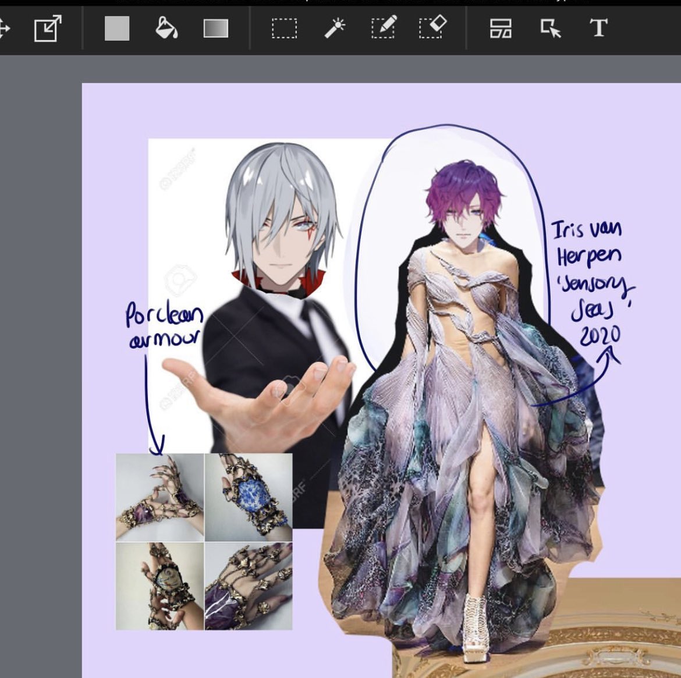Select the Magic wand auto-select tool

tap(335, 29)
